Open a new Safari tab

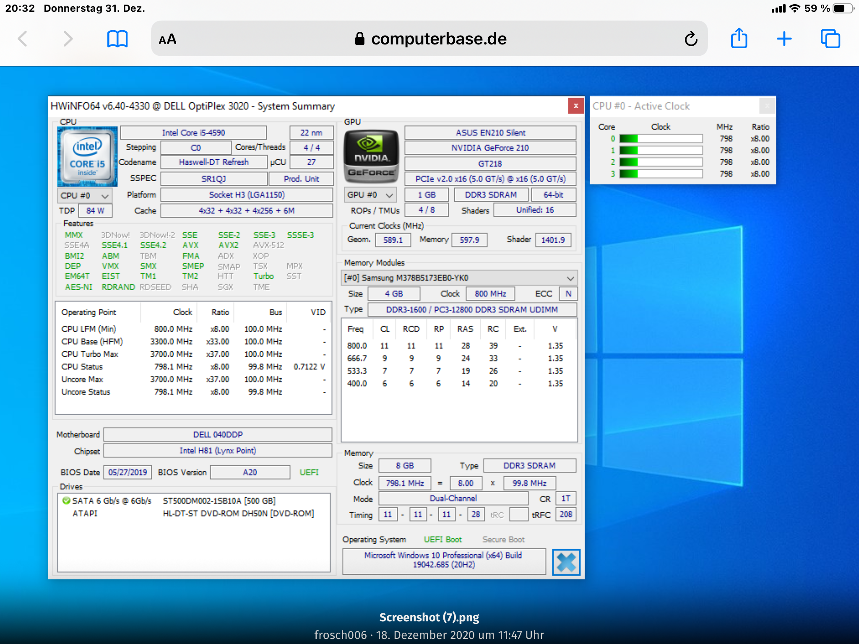point(784,39)
